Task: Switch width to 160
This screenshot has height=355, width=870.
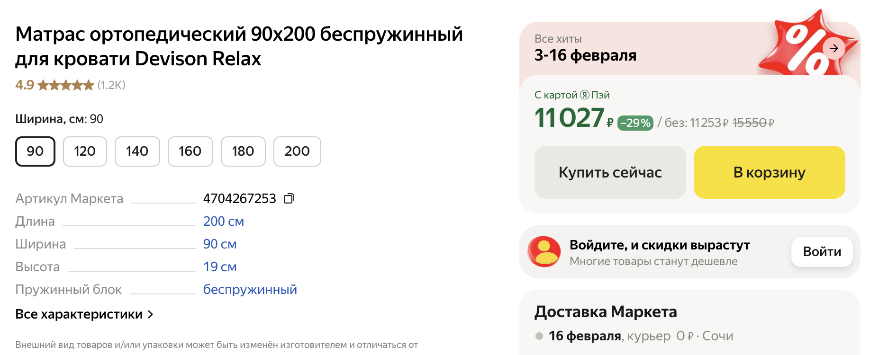Action: [x=190, y=151]
